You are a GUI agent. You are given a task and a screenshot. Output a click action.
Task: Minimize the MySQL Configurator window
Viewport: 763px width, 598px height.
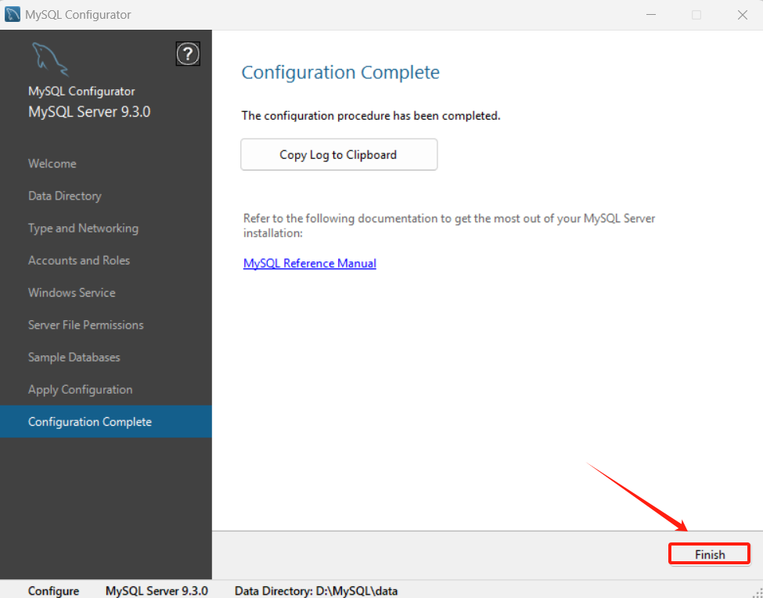coord(651,15)
